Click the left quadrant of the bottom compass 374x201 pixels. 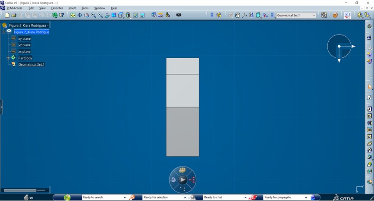point(173,180)
